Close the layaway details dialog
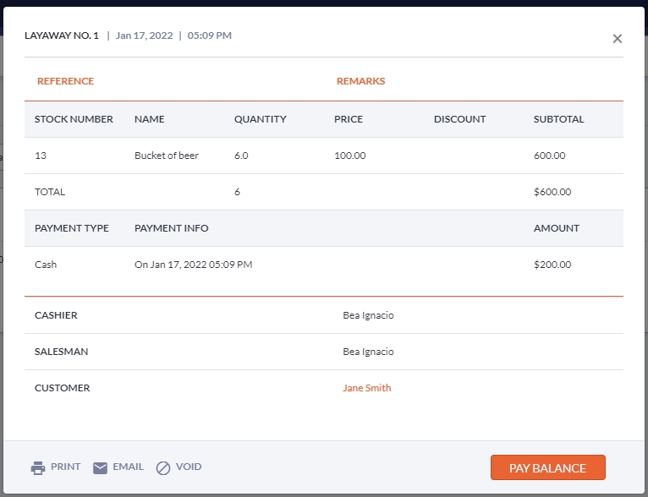Screen dimensions: 648x497 (617, 39)
